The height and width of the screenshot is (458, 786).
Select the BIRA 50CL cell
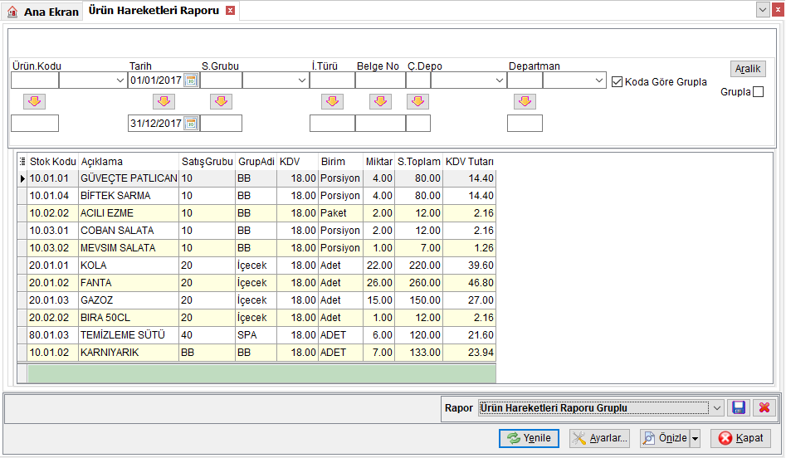[129, 318]
